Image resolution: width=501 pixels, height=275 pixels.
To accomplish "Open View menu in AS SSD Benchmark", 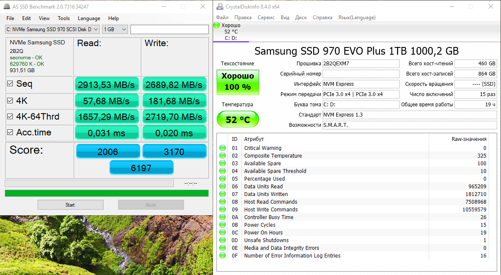I will [44, 18].
